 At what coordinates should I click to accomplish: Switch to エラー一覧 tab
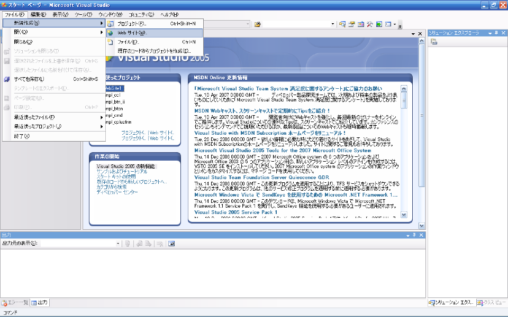[x=15, y=303]
